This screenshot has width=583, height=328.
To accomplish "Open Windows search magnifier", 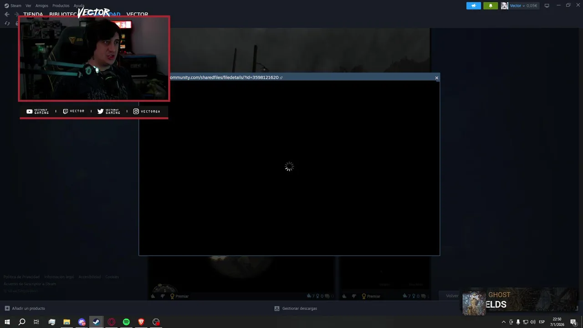I will [x=21, y=322].
